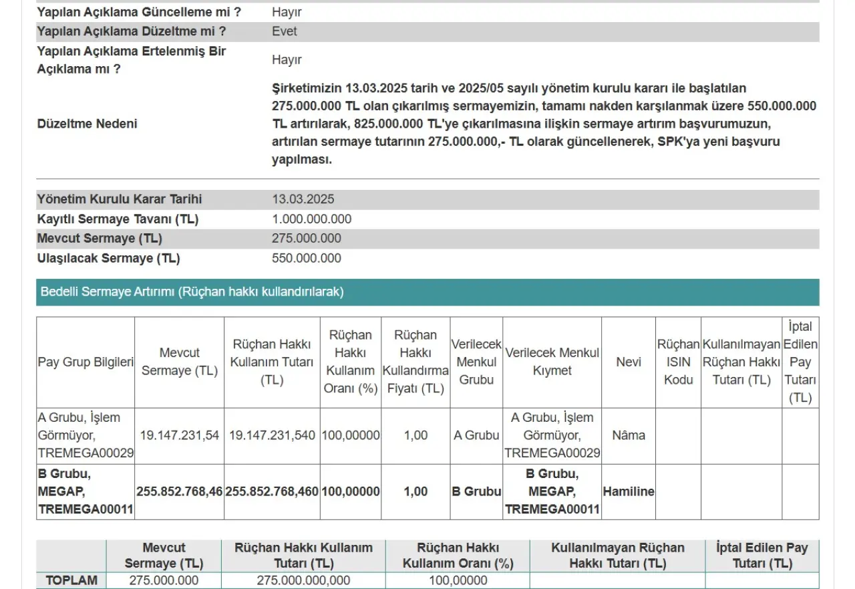
Task: Select the A Grubu capital cell 19.147.231,54
Action: [x=179, y=435]
